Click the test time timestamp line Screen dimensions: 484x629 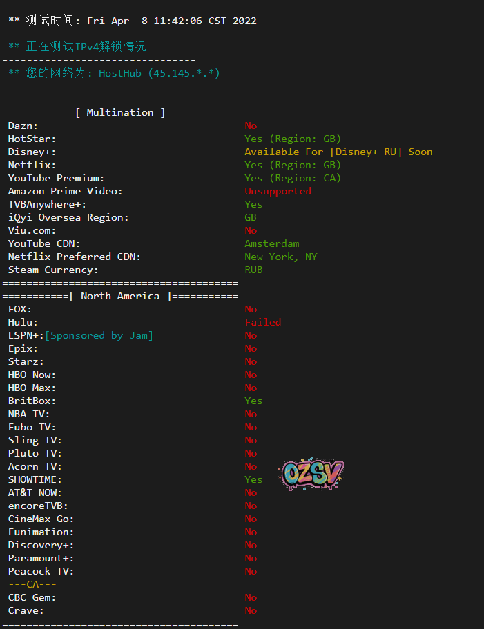[x=133, y=21]
